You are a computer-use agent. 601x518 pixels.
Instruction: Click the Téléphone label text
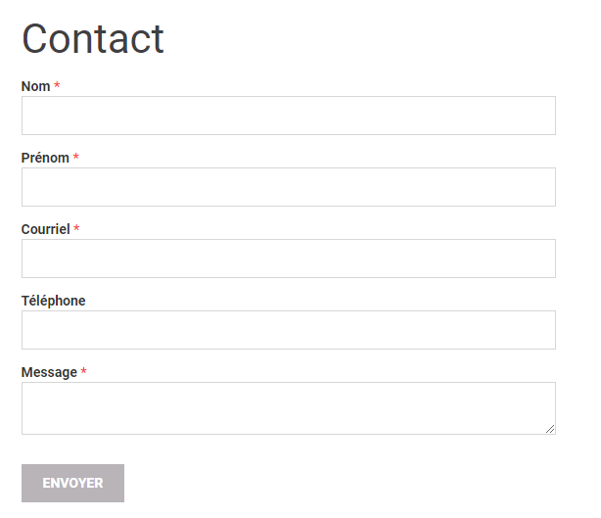(x=53, y=301)
